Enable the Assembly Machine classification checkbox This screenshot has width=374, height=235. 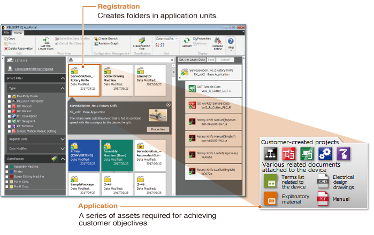pyautogui.click(x=6, y=167)
